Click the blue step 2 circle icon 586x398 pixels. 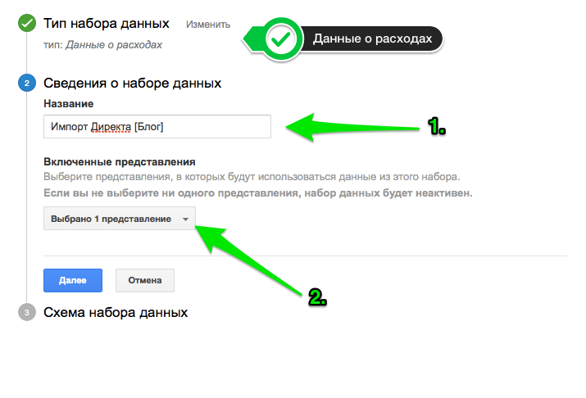(x=27, y=83)
